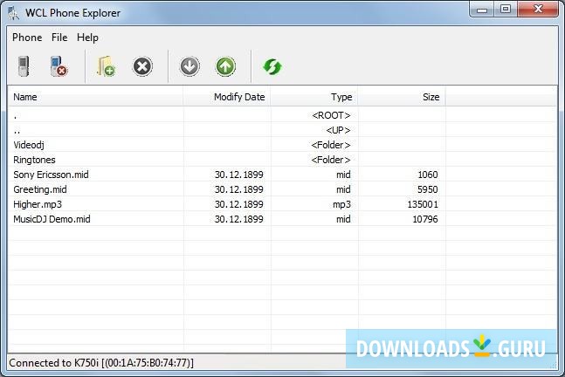Select the double-dot up entry
565x377 pixels.
point(17,130)
